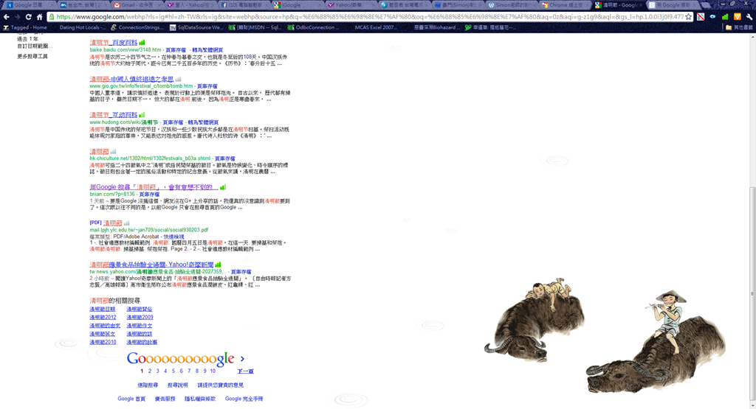Viewport: 756px width, 409px height.
Task: Click rating bars beside the baike.baidu result
Action: pyautogui.click(x=142, y=43)
